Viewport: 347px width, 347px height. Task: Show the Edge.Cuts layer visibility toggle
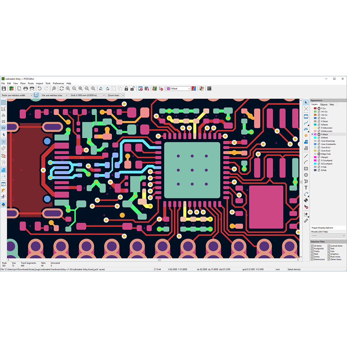tap(319, 154)
